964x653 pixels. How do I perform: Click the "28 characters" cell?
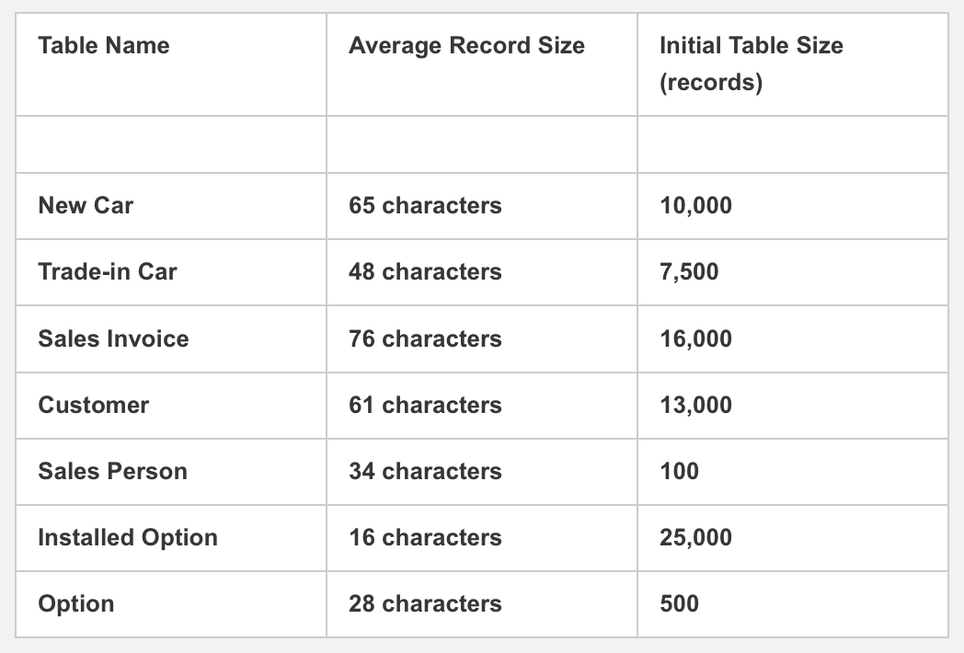click(x=425, y=604)
